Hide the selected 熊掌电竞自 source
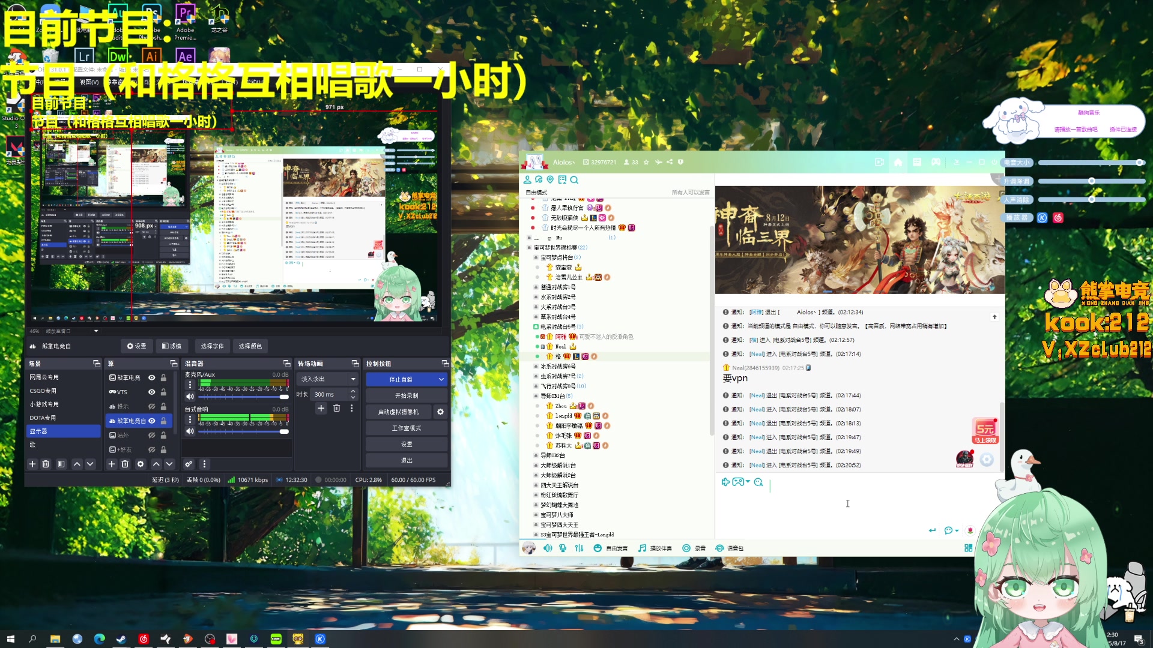 [152, 421]
